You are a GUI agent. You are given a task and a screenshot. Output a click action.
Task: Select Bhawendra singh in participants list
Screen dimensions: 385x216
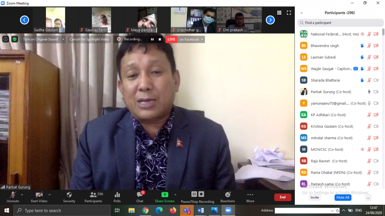pyautogui.click(x=324, y=46)
